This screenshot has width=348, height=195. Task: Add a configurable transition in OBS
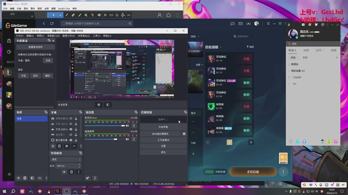pyautogui.click(x=64, y=172)
